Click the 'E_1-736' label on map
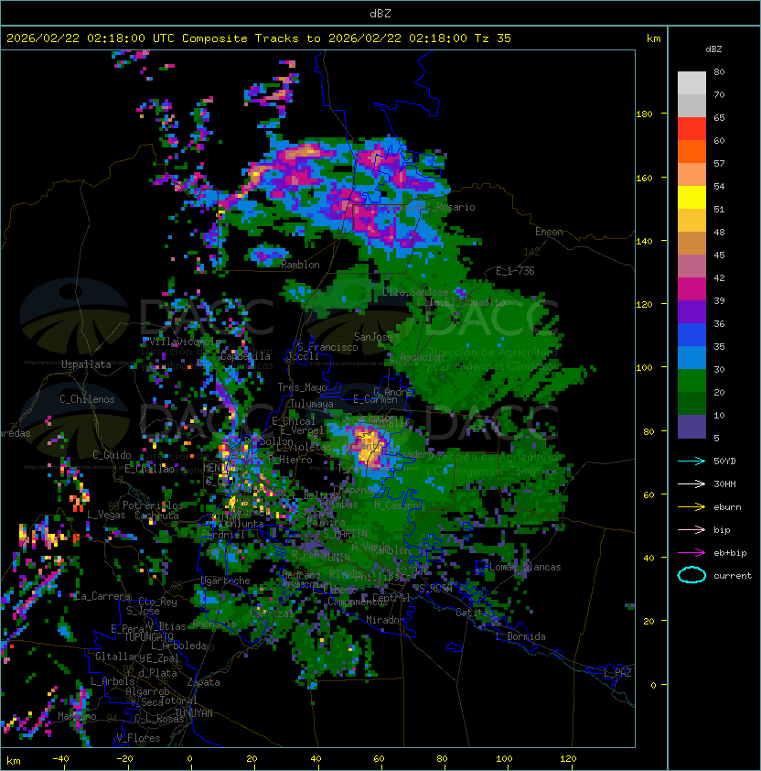Viewport: 761px width, 771px height. pyautogui.click(x=515, y=271)
